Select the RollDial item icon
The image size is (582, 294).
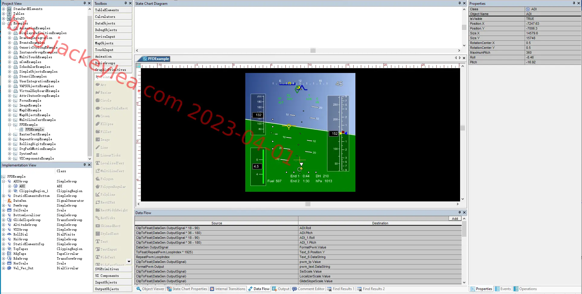tap(9, 234)
